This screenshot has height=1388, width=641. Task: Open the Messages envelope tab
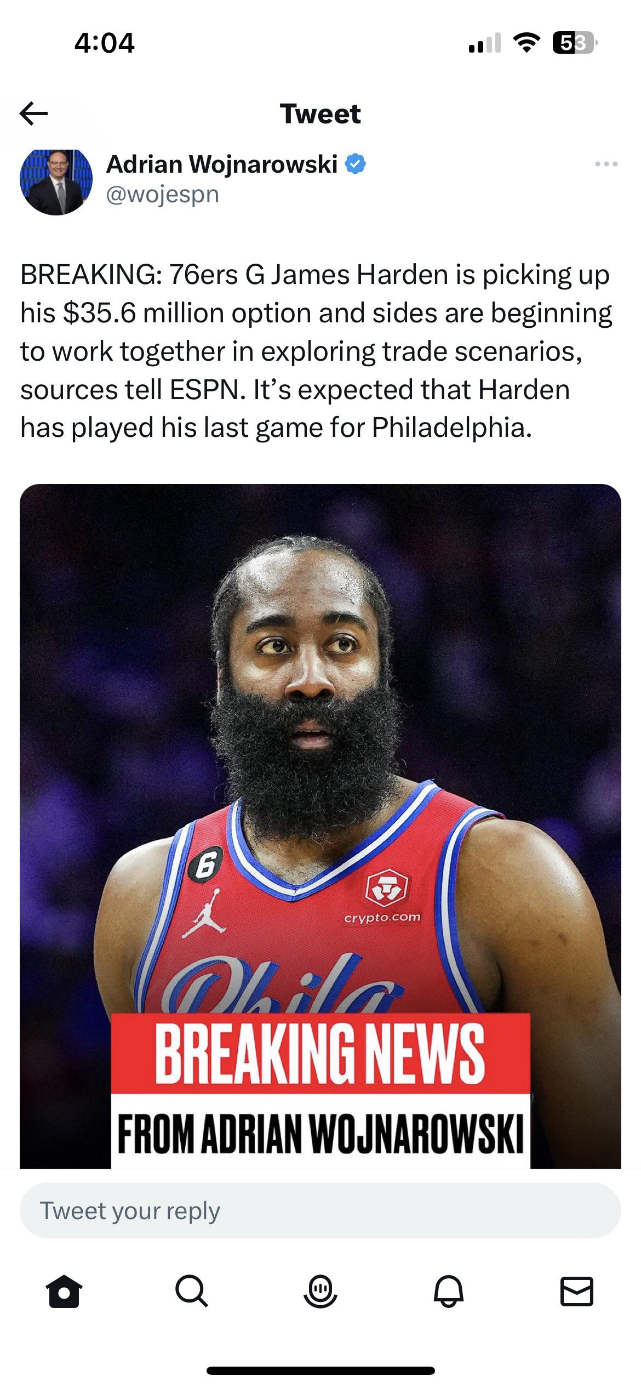tap(577, 1292)
